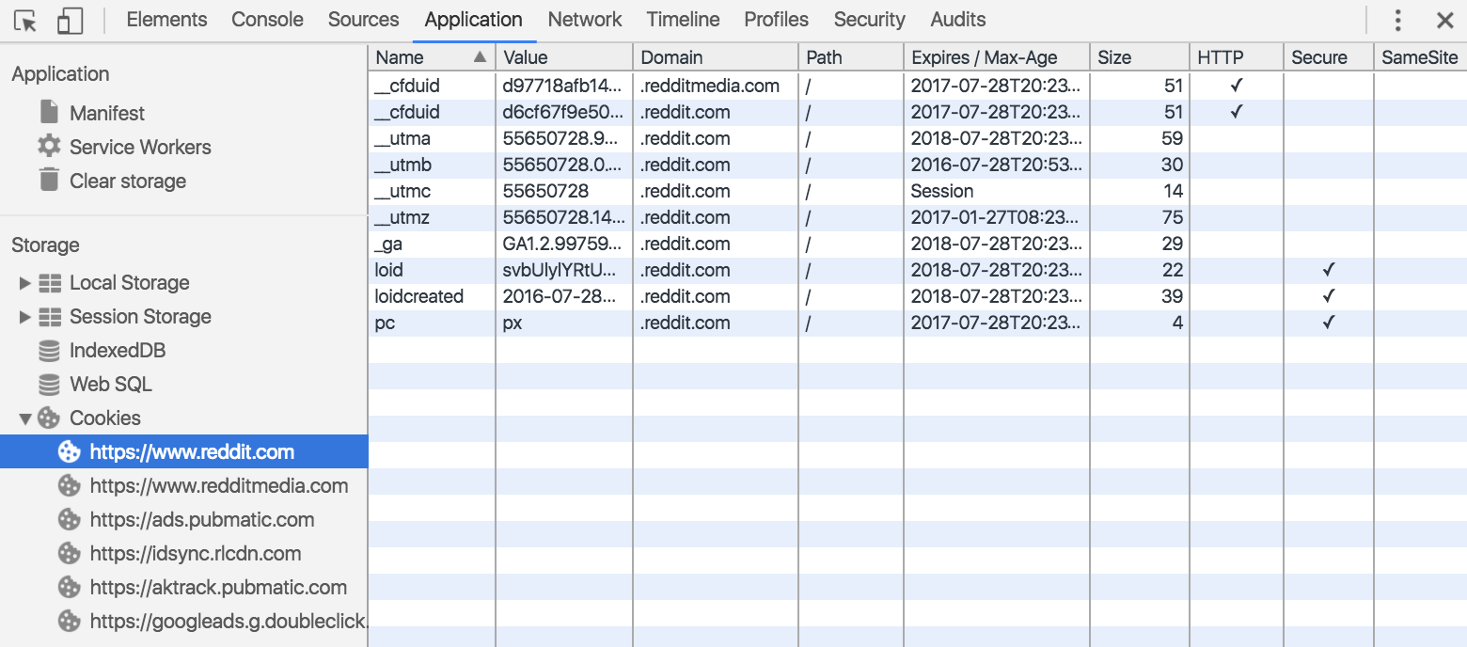Select the loidcreated cookie row
This screenshot has width=1467, height=647.
point(419,296)
